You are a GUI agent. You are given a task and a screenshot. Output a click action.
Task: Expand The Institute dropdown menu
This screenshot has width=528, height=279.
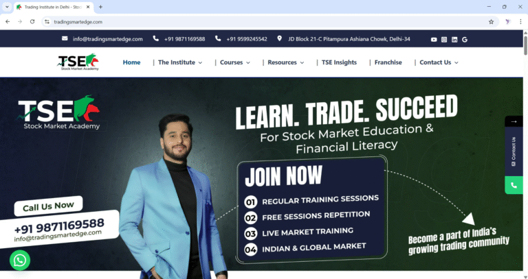tap(180, 62)
